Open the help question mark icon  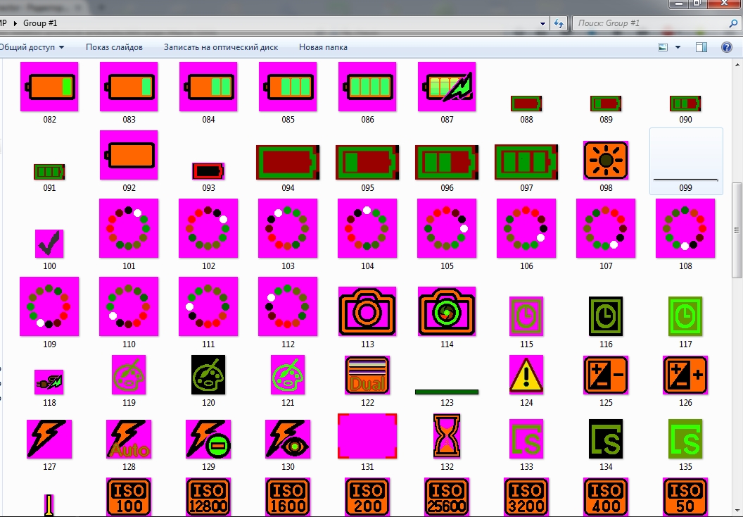point(727,47)
